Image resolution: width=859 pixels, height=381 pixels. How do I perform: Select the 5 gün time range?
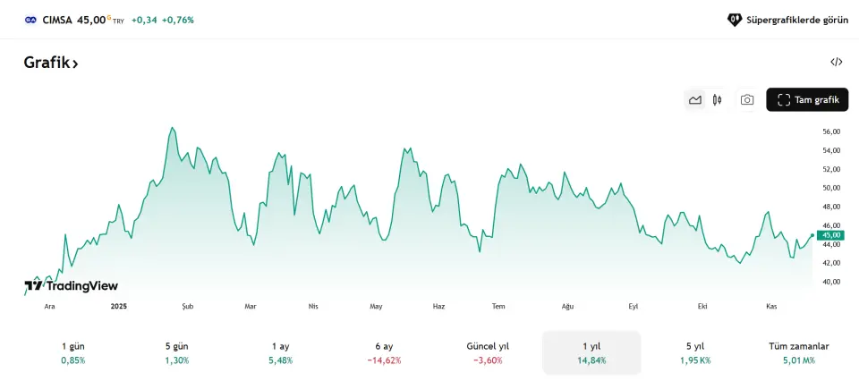pyautogui.click(x=177, y=352)
